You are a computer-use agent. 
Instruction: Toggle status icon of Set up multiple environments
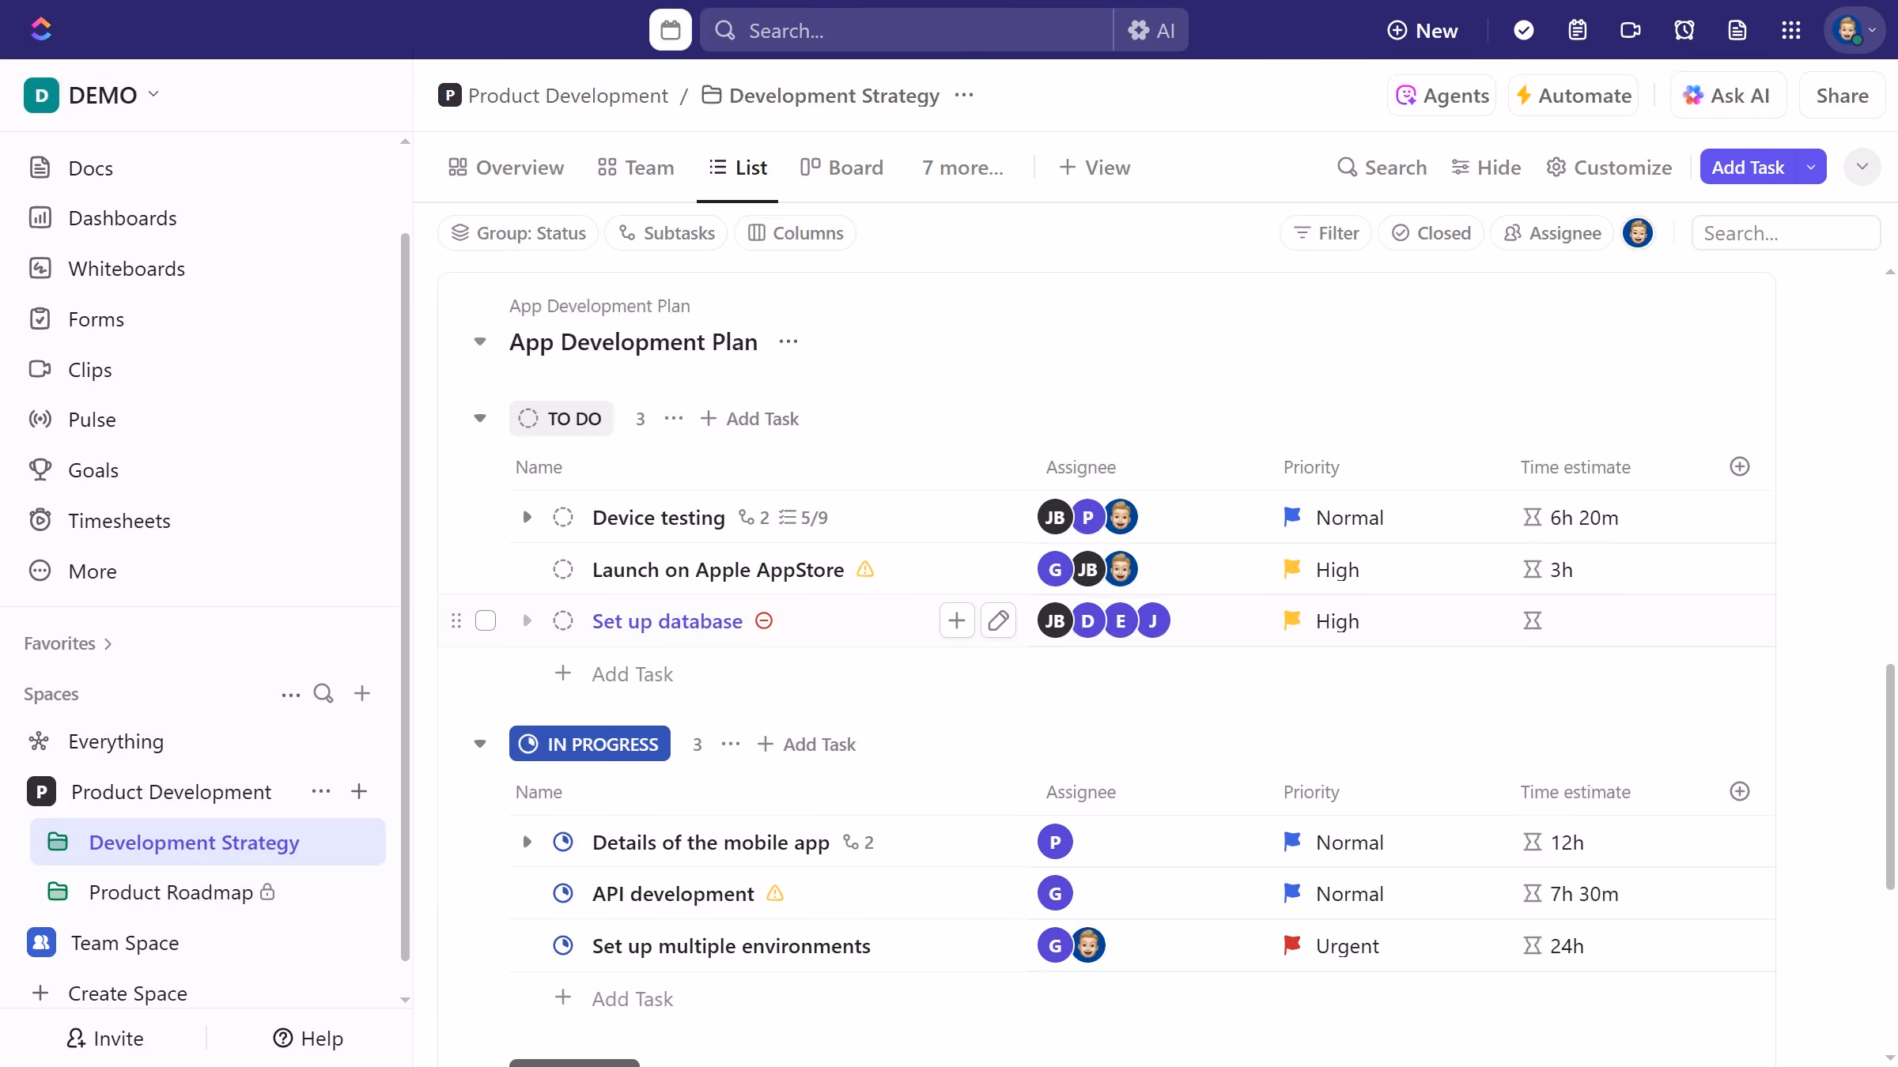(563, 945)
